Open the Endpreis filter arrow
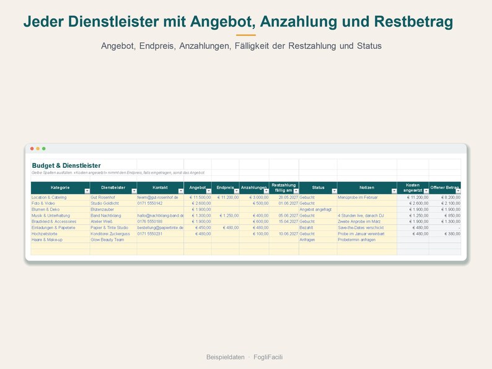492x369 pixels. (236, 191)
